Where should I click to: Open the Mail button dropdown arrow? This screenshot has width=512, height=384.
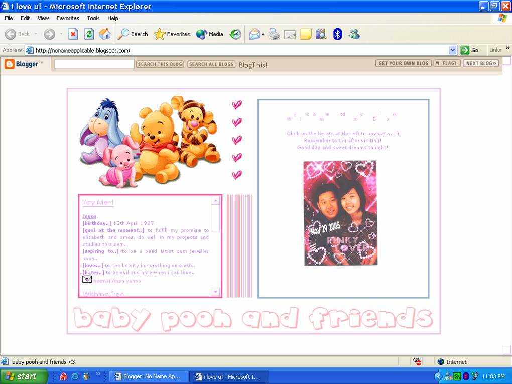click(x=263, y=34)
